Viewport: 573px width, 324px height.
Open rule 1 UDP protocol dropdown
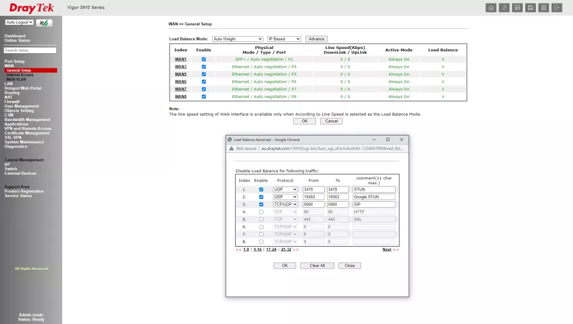(x=285, y=189)
